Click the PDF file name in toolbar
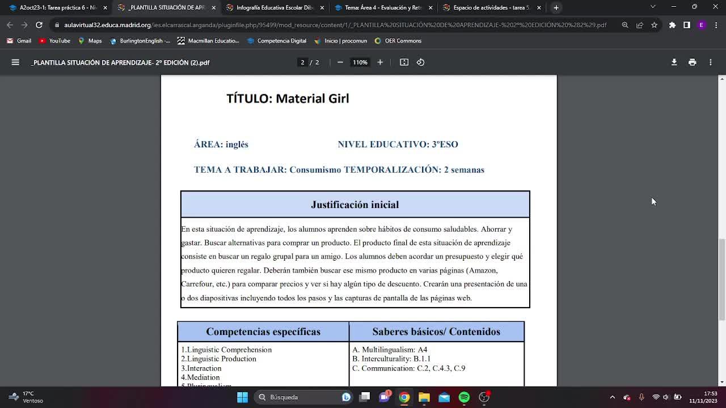Viewport: 726px width, 408px height. tap(120, 62)
